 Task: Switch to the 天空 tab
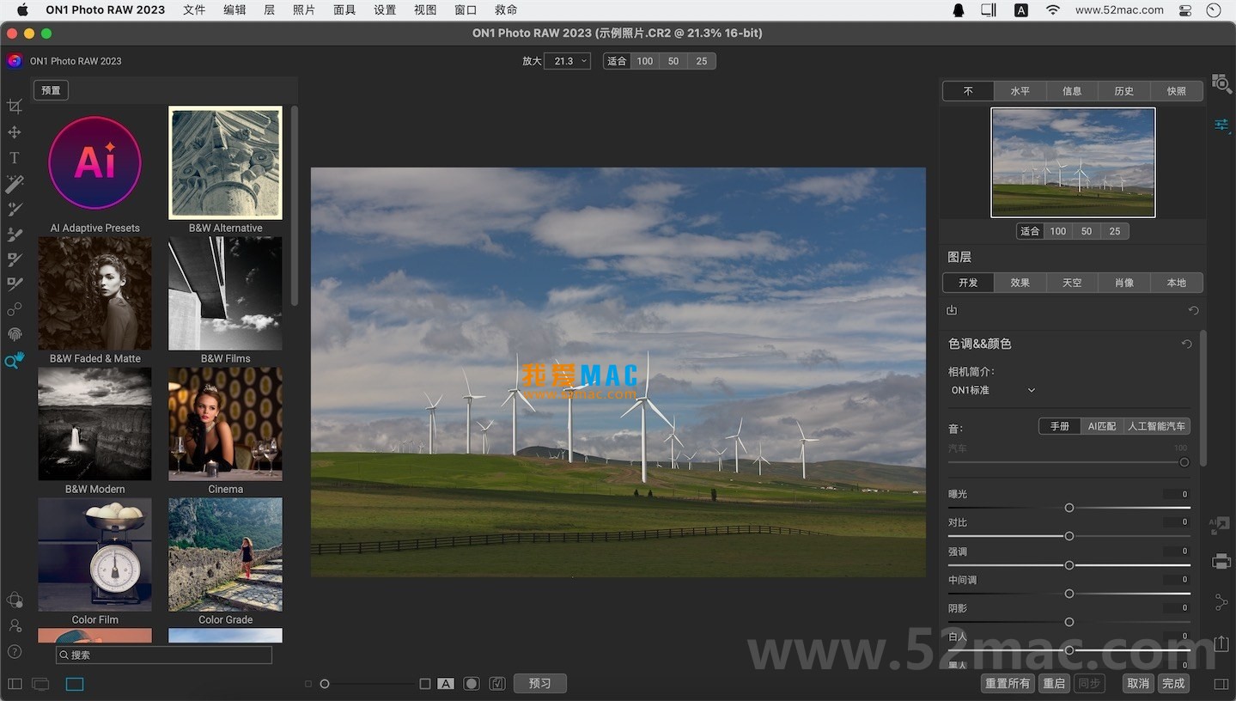[x=1072, y=283]
